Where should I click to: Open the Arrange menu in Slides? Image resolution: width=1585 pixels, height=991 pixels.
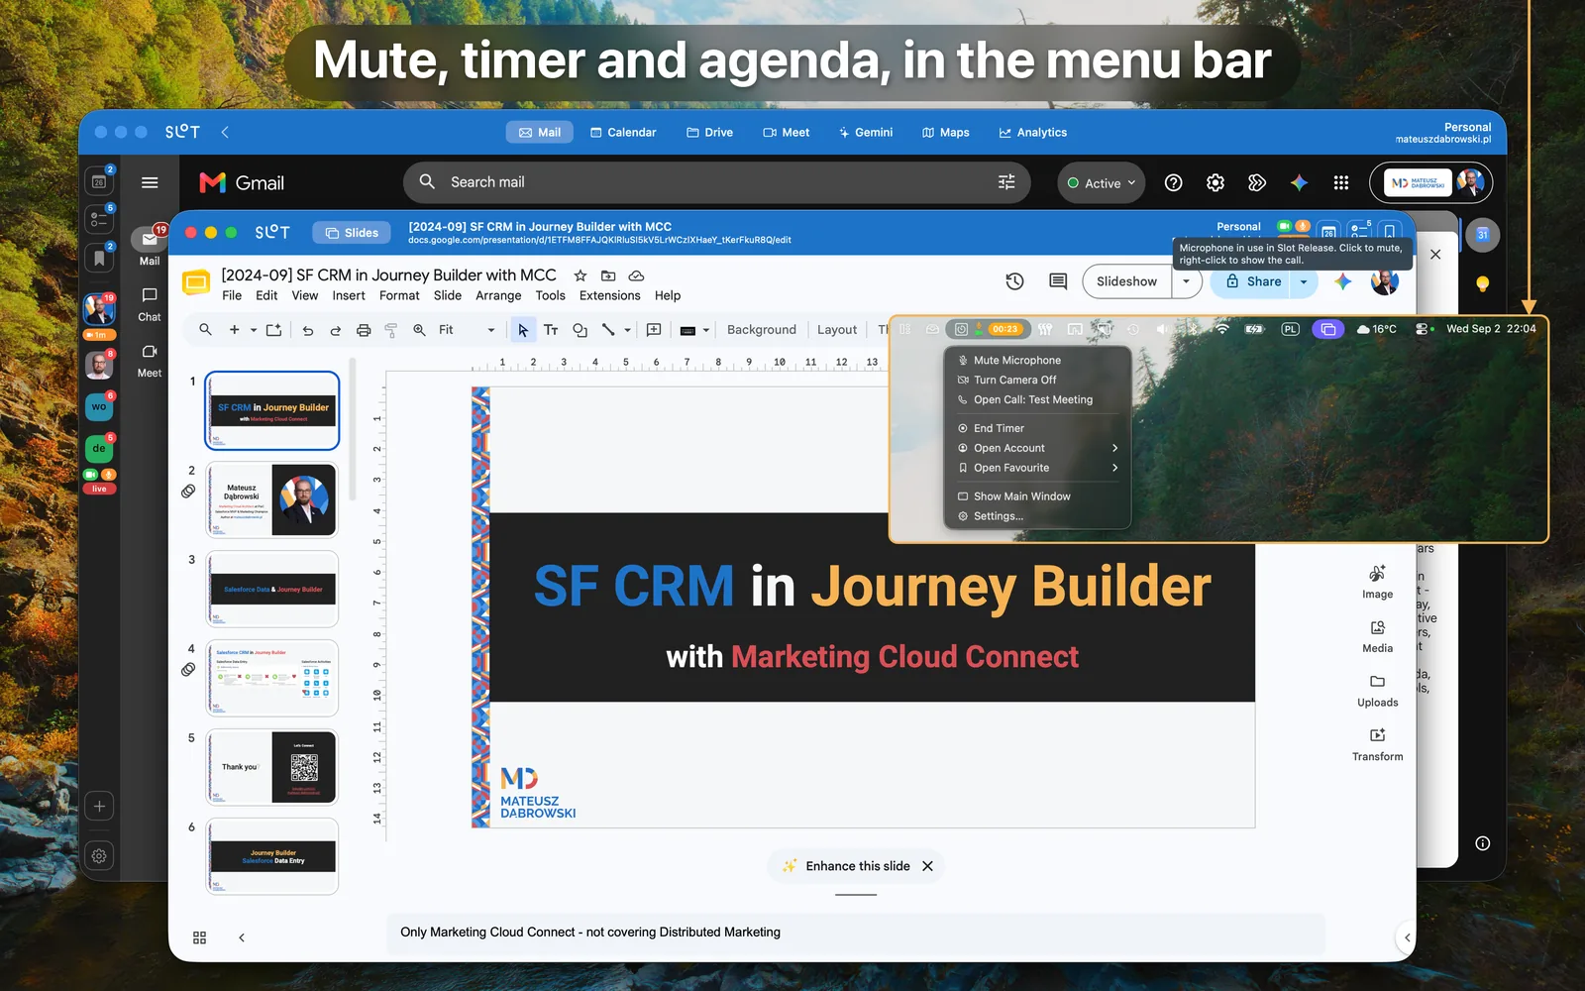pos(498,296)
